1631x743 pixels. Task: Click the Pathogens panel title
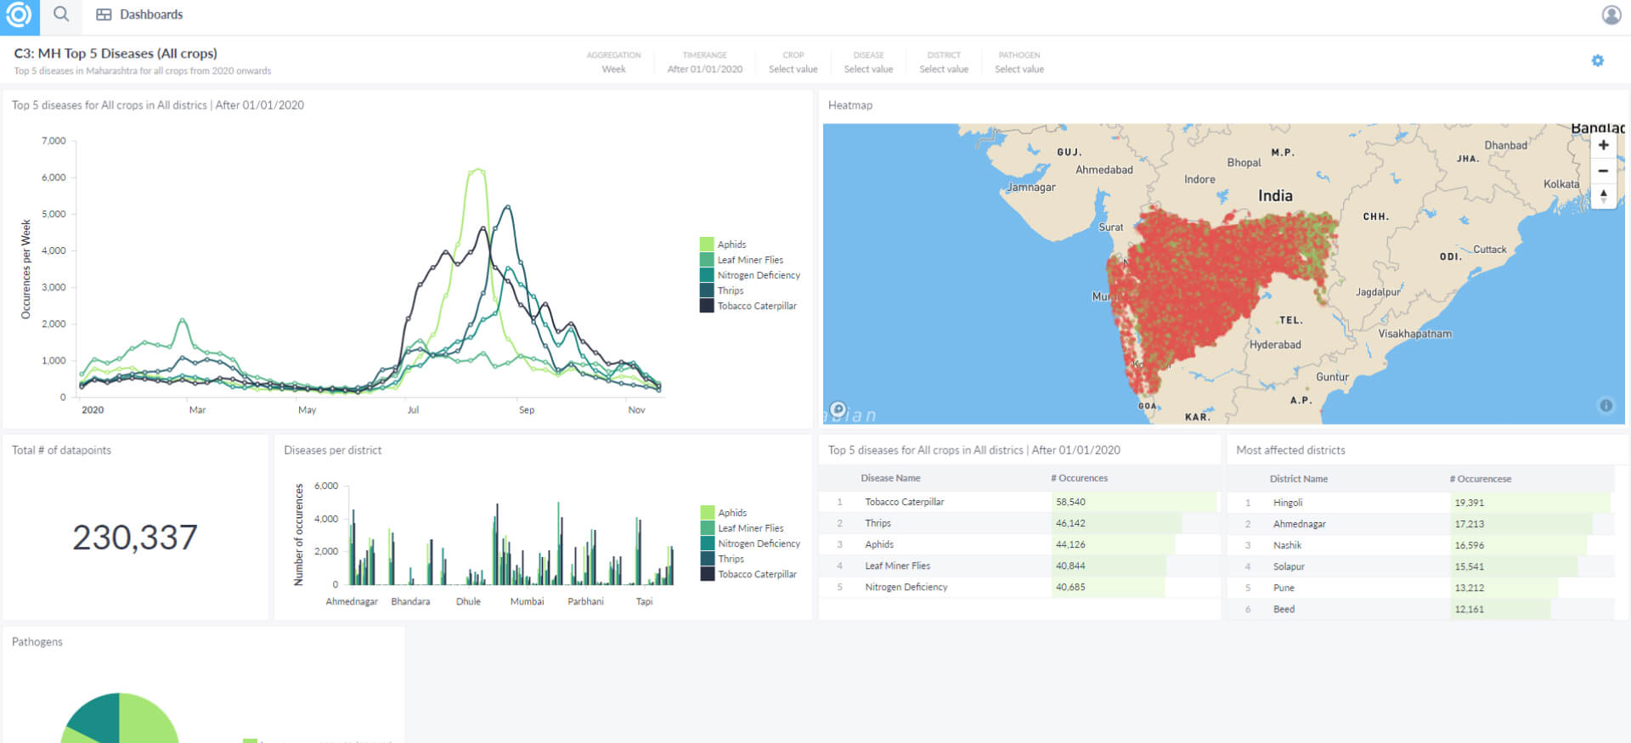coord(37,642)
